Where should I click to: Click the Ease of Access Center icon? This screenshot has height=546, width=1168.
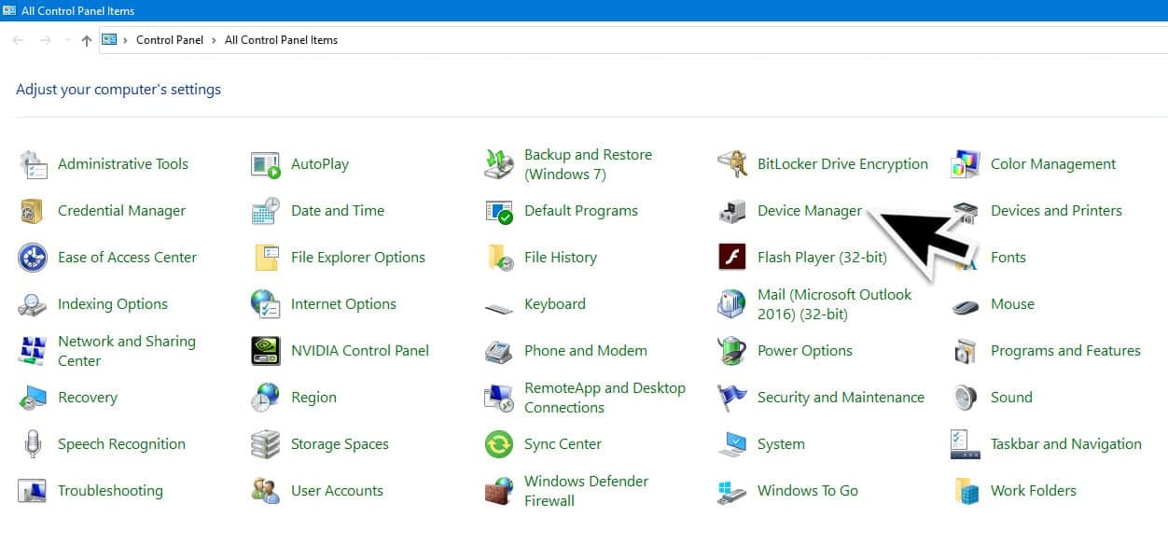(33, 258)
